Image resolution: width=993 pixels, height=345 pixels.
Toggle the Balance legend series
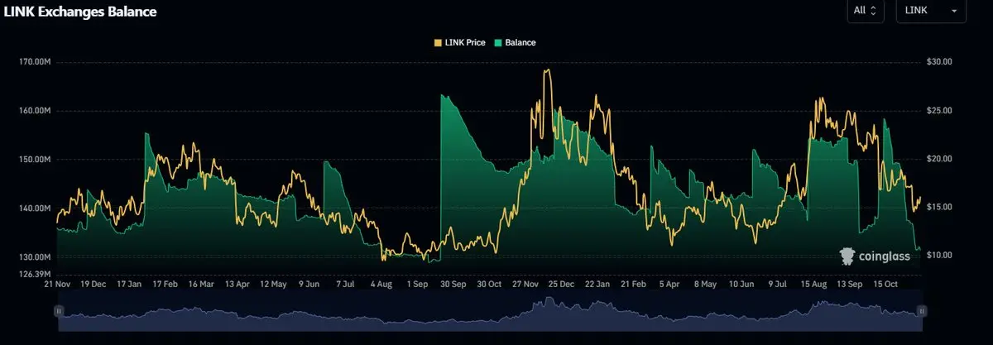[514, 42]
